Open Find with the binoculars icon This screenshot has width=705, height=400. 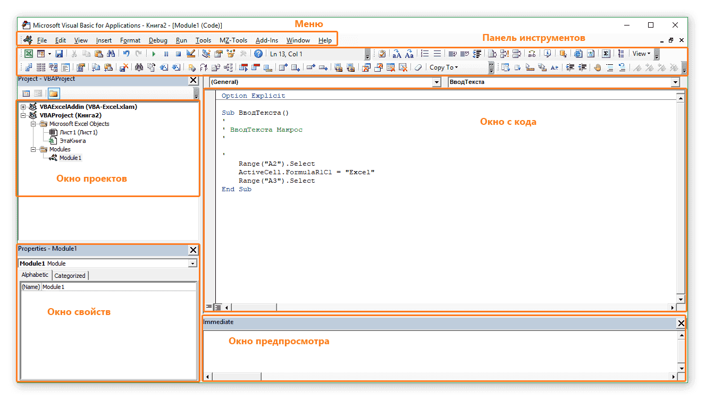pyautogui.click(x=111, y=54)
